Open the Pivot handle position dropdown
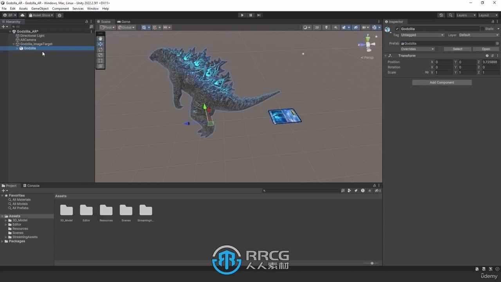 coord(107,27)
